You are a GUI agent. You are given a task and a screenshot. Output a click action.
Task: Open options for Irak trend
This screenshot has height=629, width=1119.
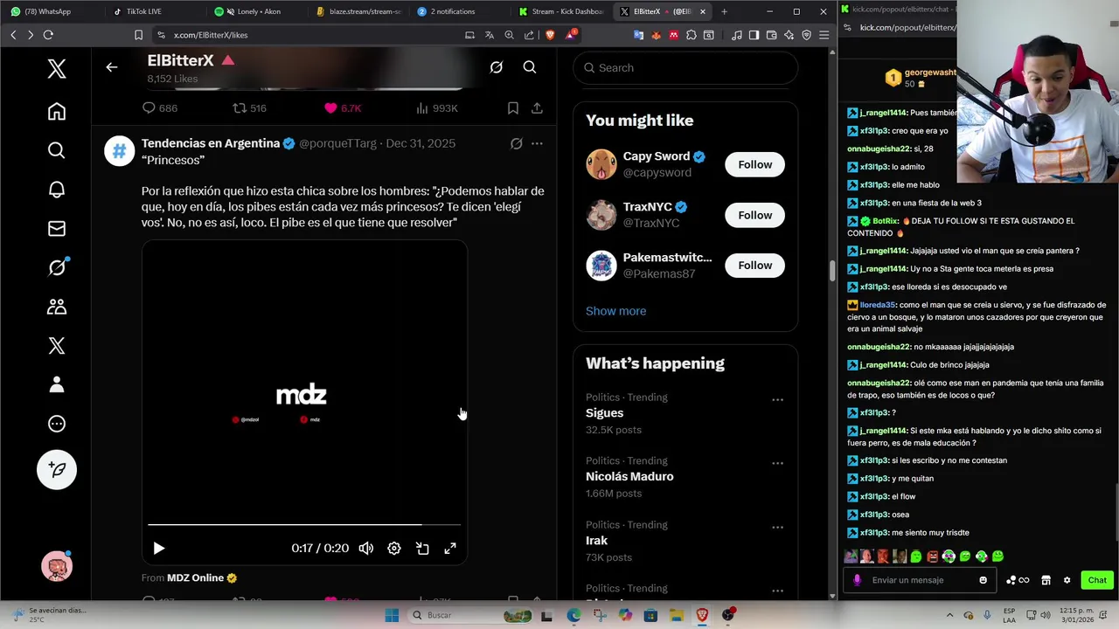(x=777, y=528)
